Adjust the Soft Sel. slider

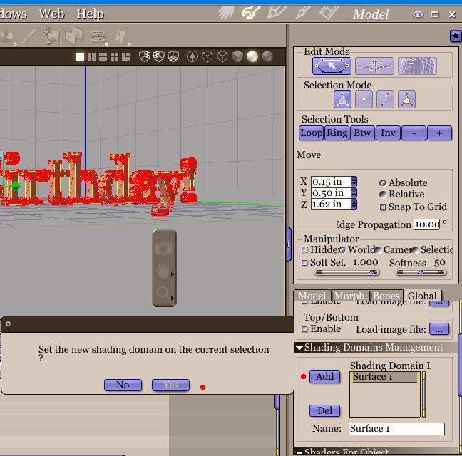[x=346, y=272]
